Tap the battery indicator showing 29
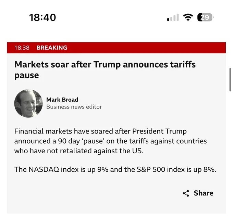Viewport: 233px width, 220px height. 205,17
